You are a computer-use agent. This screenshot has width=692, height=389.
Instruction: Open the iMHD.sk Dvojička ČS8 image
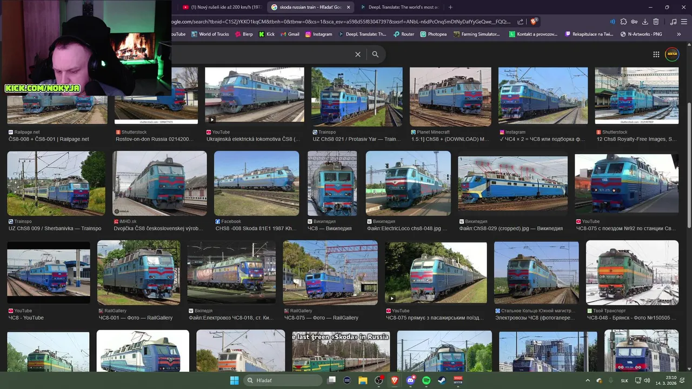click(159, 184)
